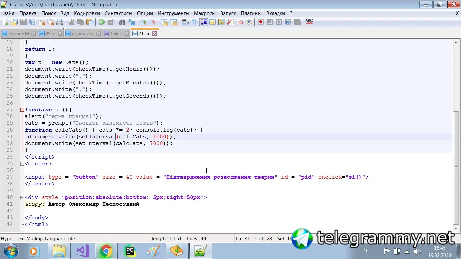Open the Синтаксисы menu
The image size is (461, 259).
(118, 13)
